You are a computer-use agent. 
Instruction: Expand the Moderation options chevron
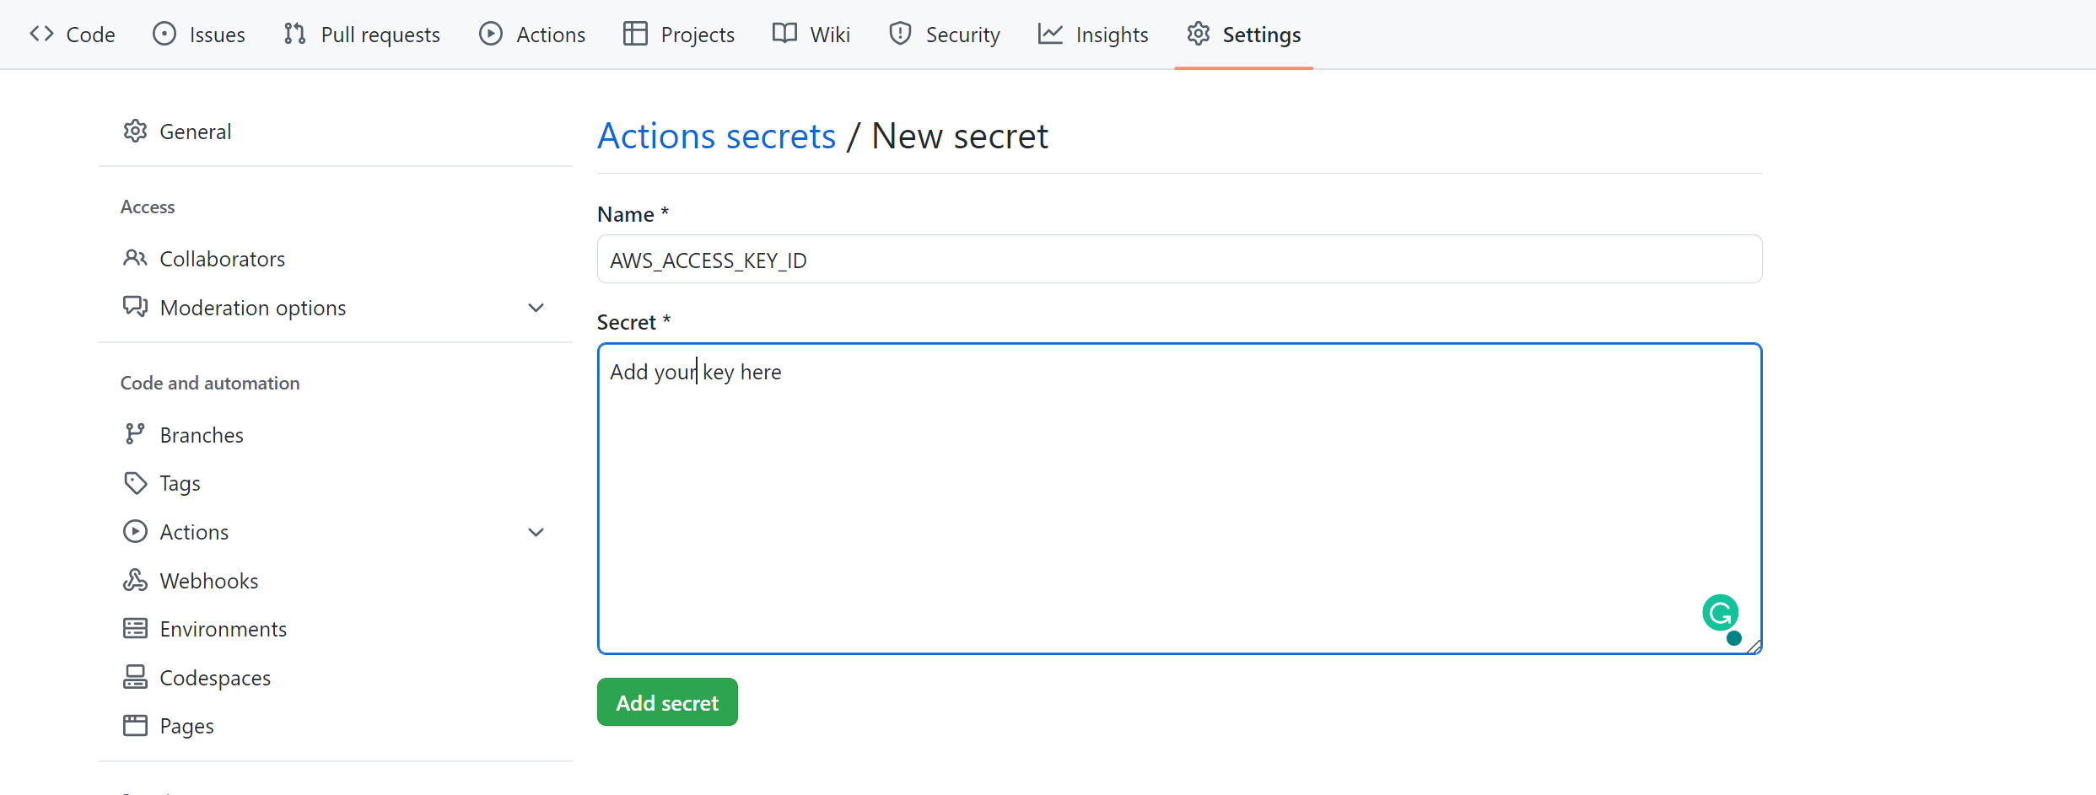click(x=536, y=308)
